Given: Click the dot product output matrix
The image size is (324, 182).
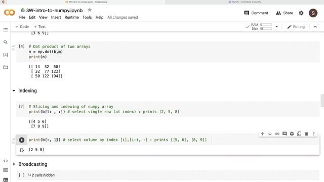Looking at the screenshot, I should coord(46,71).
